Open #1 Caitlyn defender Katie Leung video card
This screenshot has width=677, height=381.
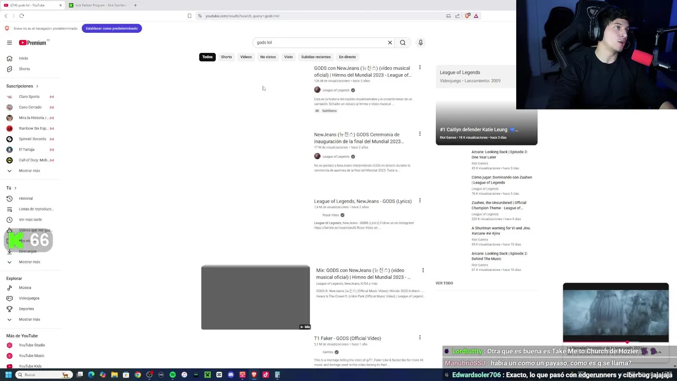point(487,122)
